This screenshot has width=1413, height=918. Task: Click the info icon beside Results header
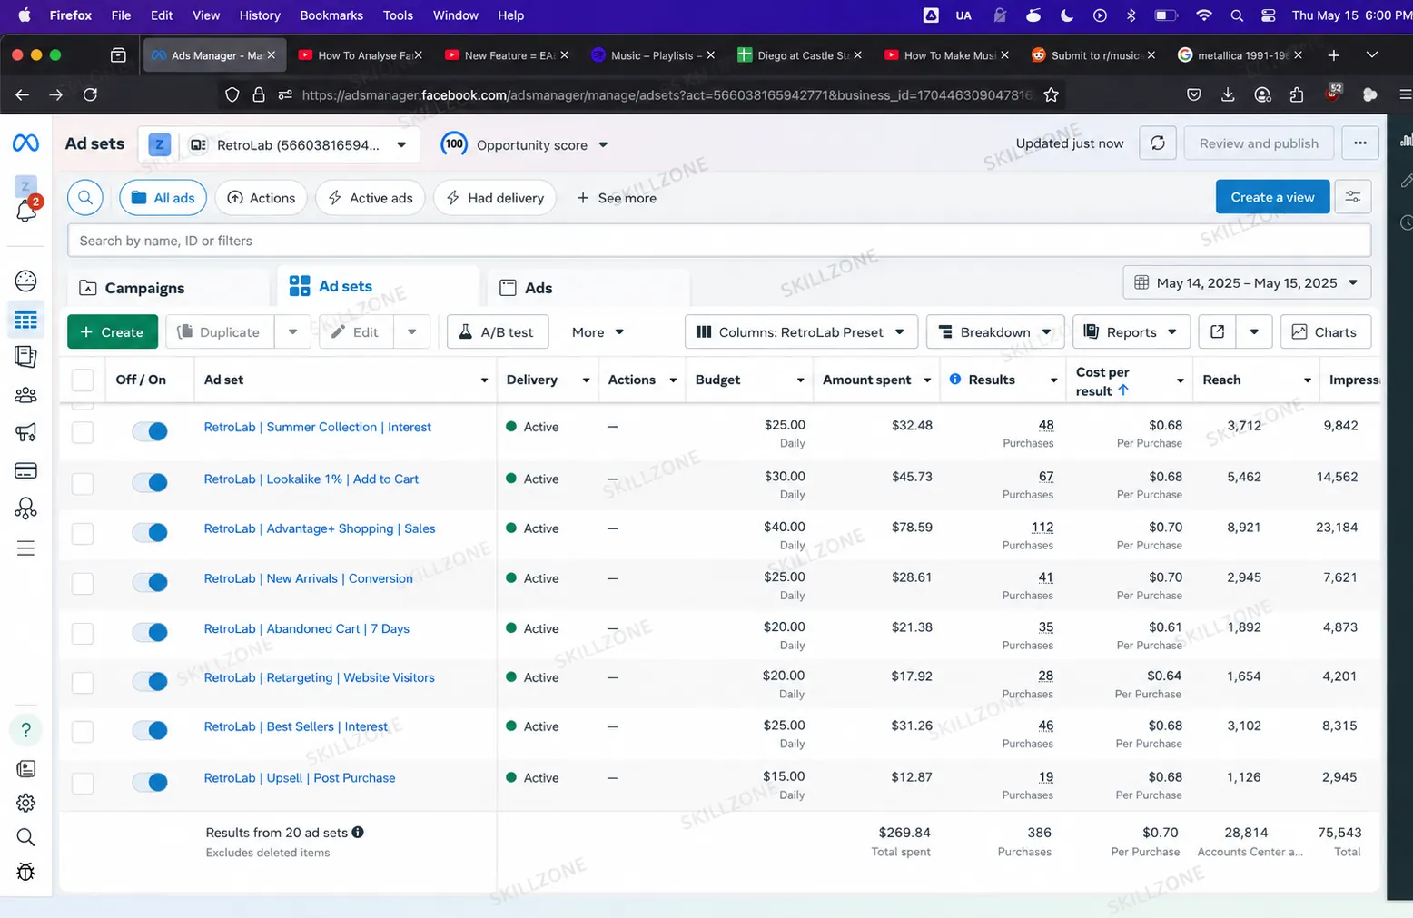point(955,380)
